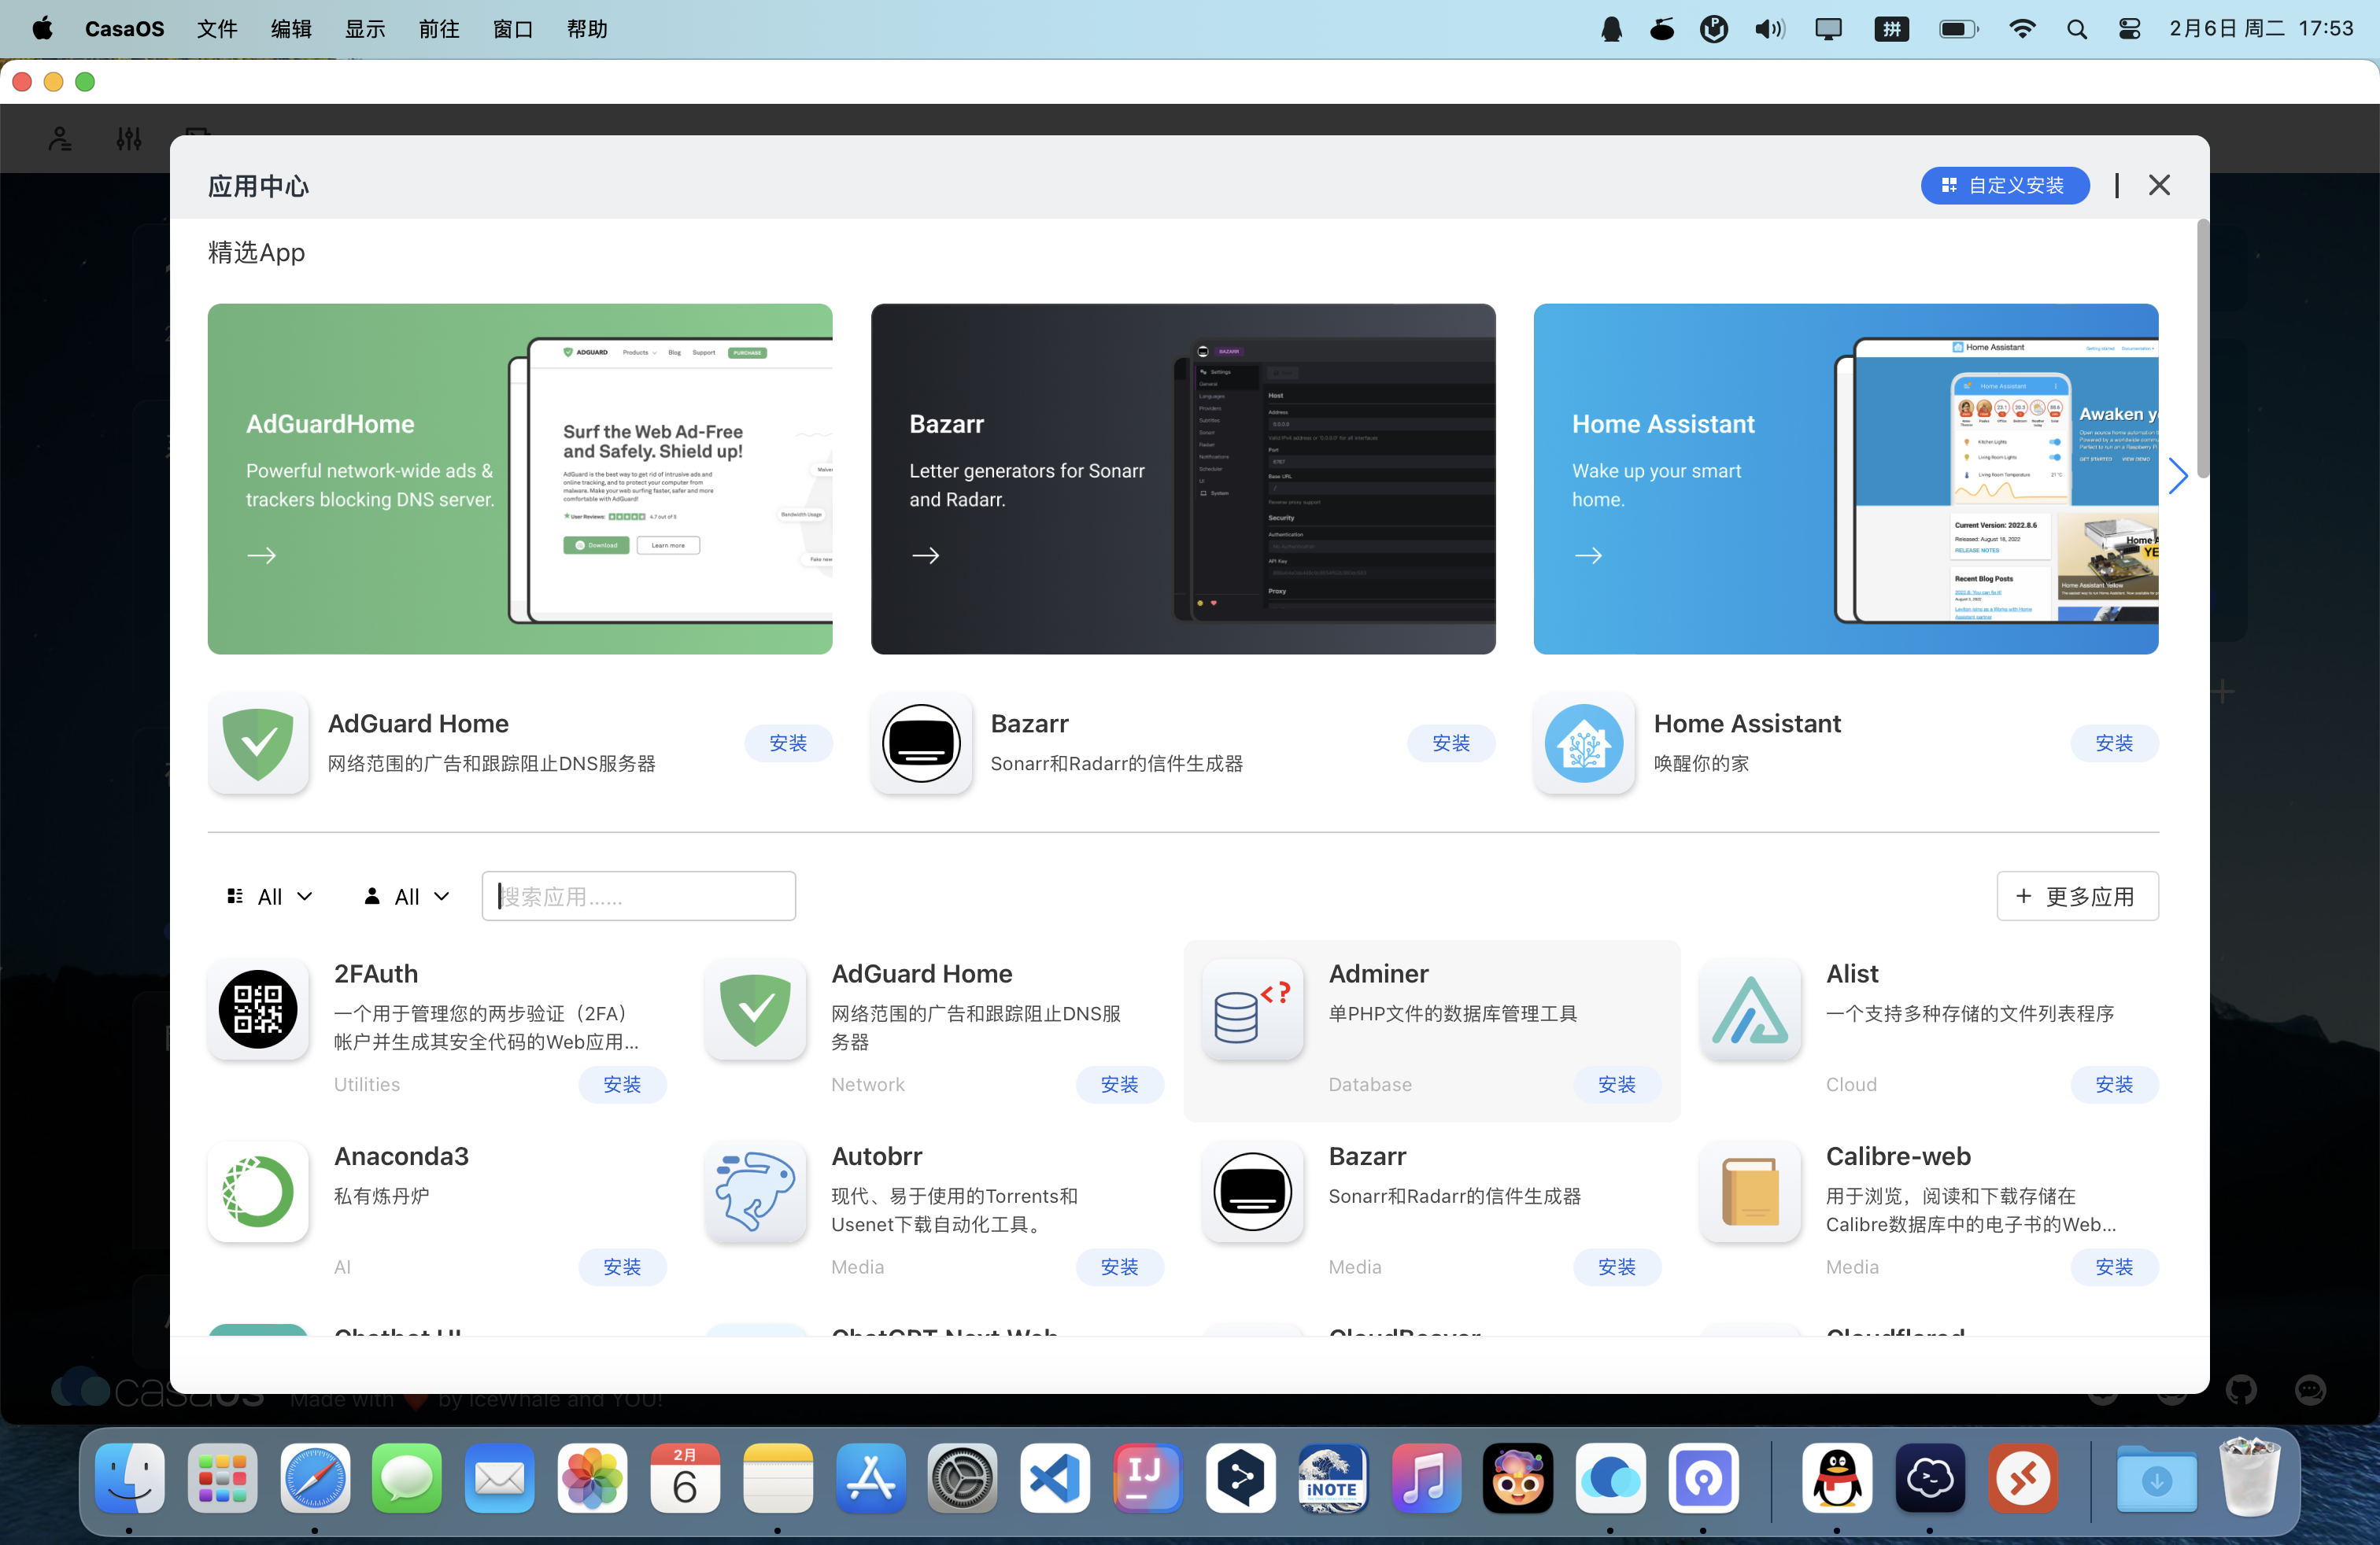Open the Music app from the dock
Screen dimensions: 2380x1545
click(1425, 1477)
